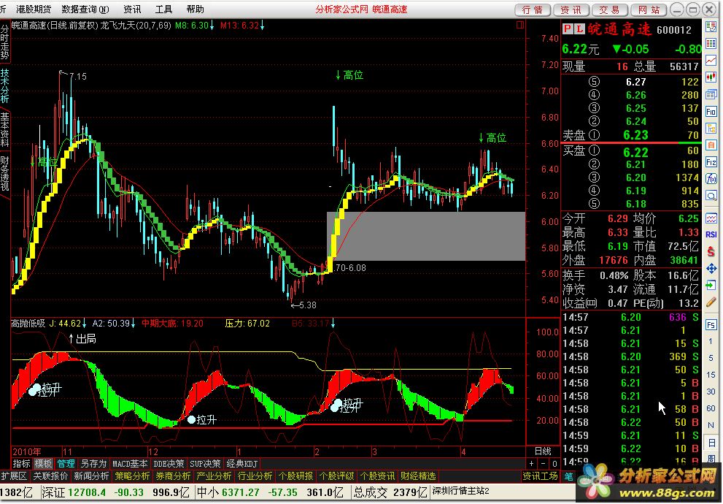Open the 基本资料 side tab
Screen dimensions: 723x504
4,129
